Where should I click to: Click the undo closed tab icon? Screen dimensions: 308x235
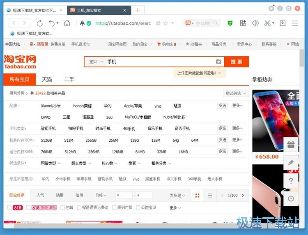coord(52,23)
